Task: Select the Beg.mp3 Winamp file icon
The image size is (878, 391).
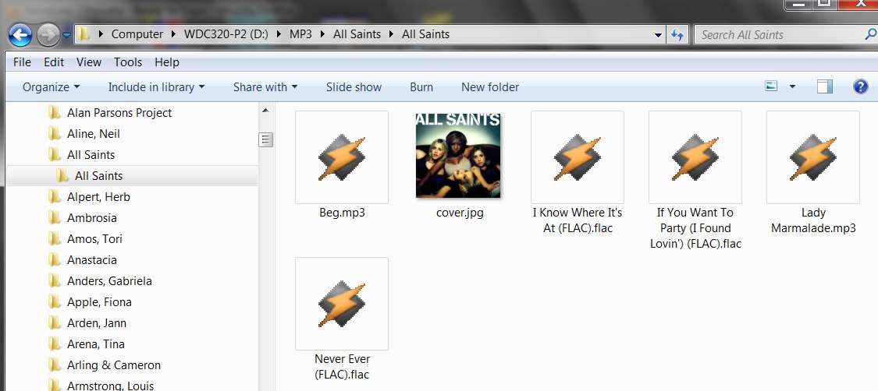Action: 342,157
